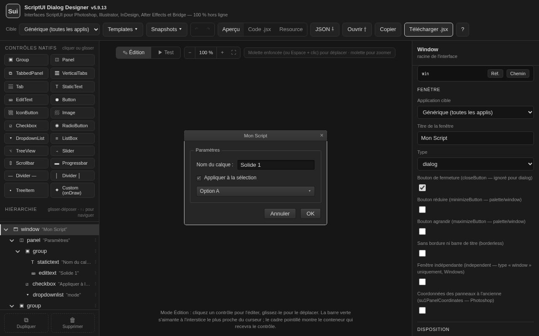
Task: Click the Titre de la fenêtre field
Action: 475,138
